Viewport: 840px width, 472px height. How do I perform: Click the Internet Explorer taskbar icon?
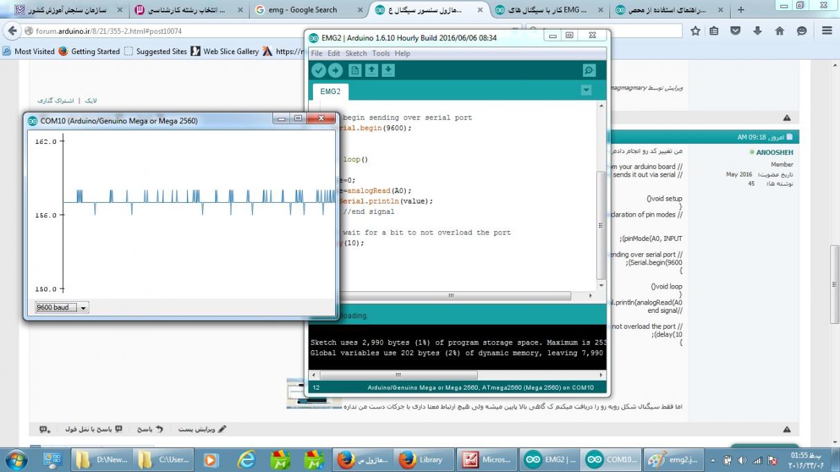247,460
